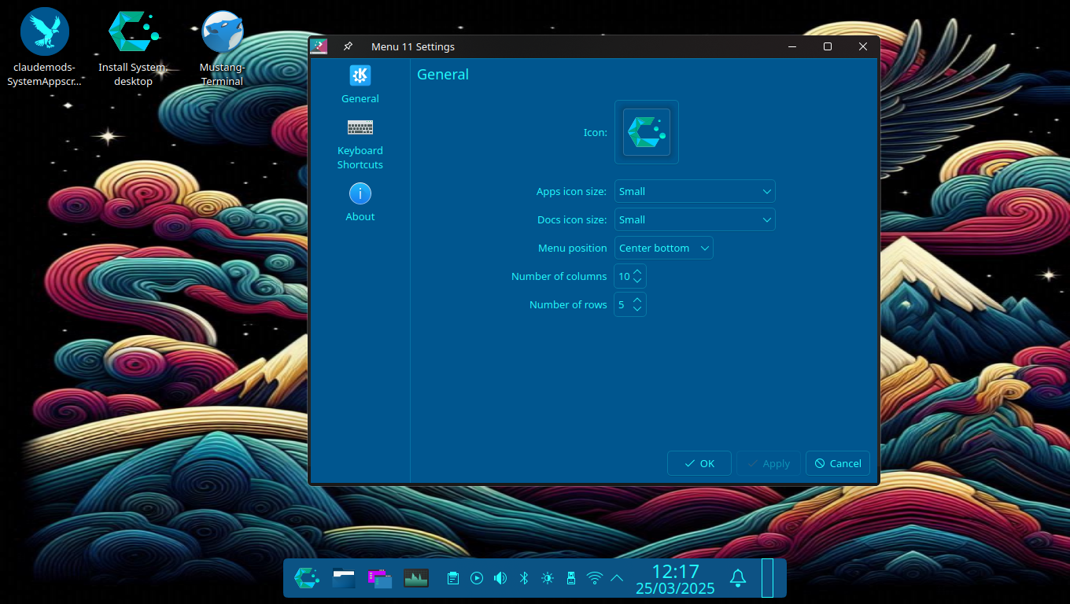Click the pin icon in title bar
This screenshot has width=1070, height=604.
click(348, 46)
